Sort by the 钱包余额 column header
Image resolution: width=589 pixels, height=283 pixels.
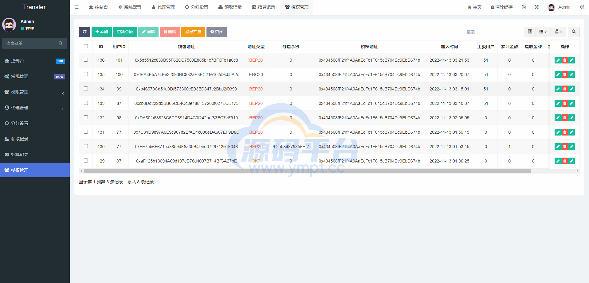click(291, 47)
